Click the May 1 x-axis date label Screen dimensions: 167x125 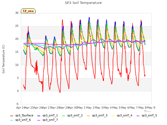click(81, 108)
